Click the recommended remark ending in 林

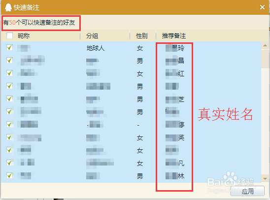(x=175, y=176)
